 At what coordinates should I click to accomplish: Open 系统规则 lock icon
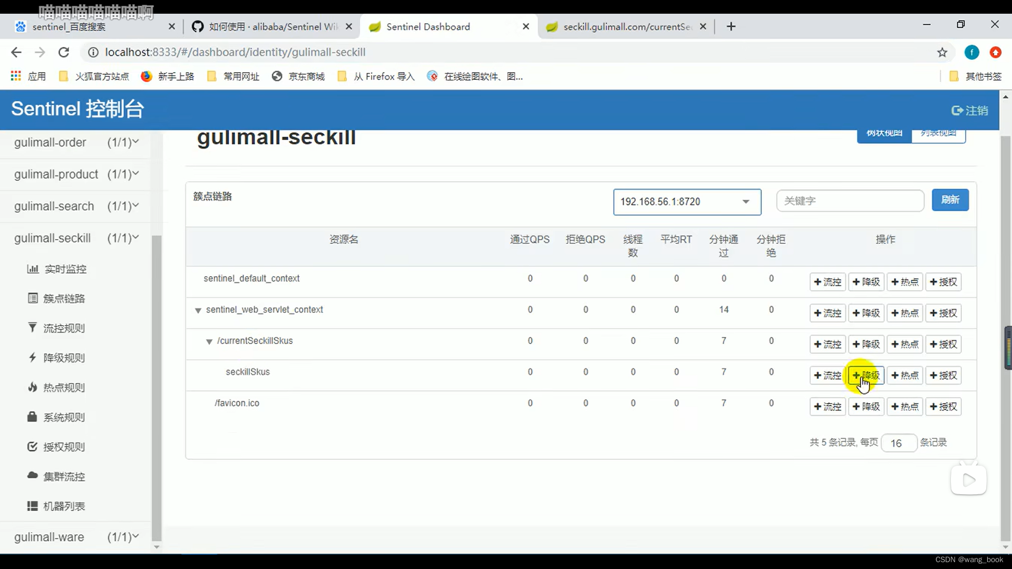(33, 417)
